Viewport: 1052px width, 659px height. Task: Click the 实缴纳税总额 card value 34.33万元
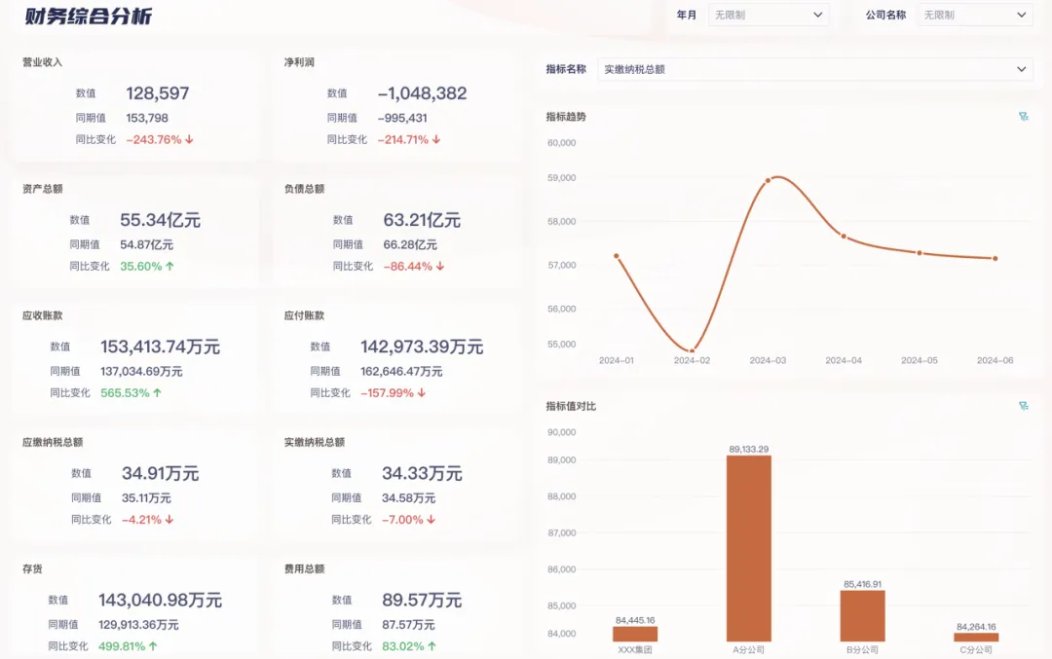tap(422, 474)
